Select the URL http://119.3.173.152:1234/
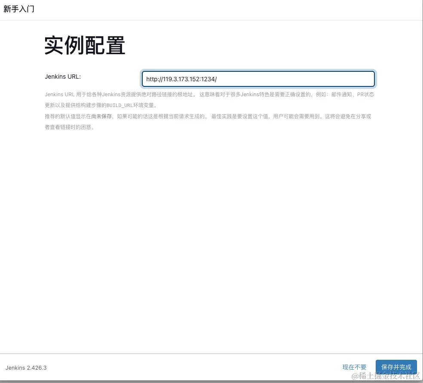423x383 pixels. [181, 79]
